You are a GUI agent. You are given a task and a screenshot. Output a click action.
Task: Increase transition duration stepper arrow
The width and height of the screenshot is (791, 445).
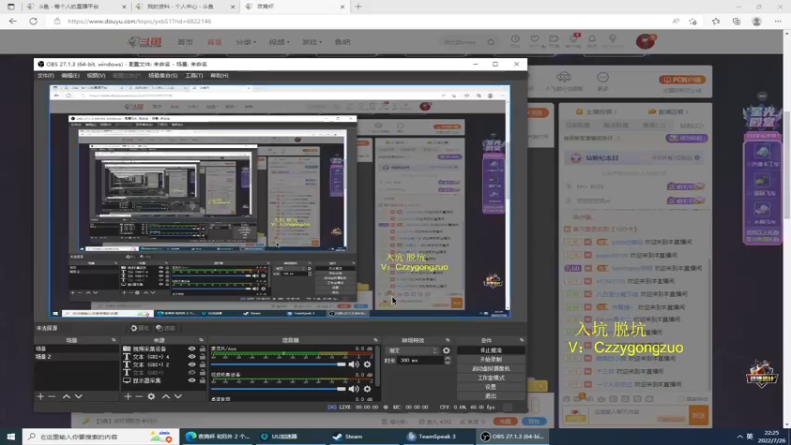point(448,358)
